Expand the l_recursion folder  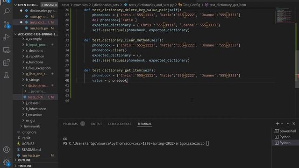tap(36, 115)
